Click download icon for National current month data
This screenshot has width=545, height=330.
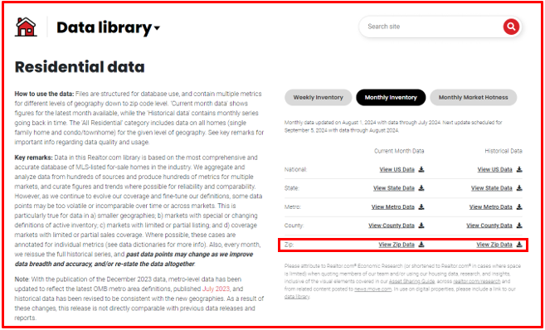421,169
